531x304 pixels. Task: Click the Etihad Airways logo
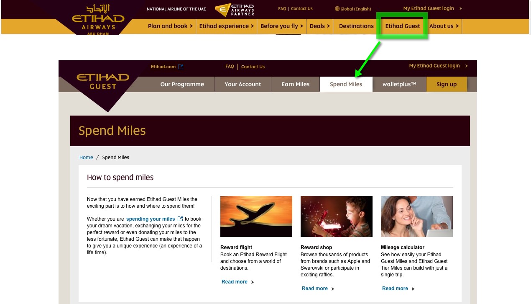click(x=98, y=20)
